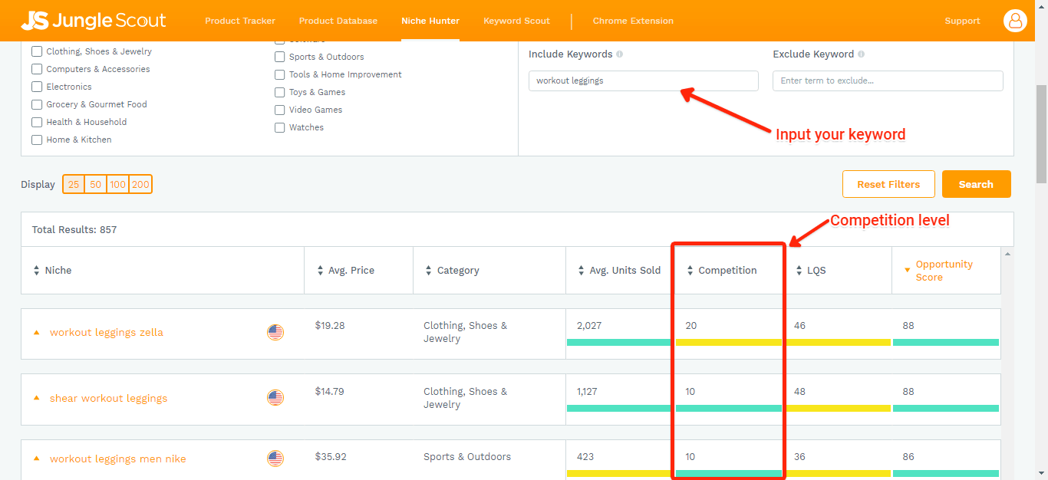The height and width of the screenshot is (480, 1048).
Task: Open the workout leggings men nike niche link
Action: [118, 459]
